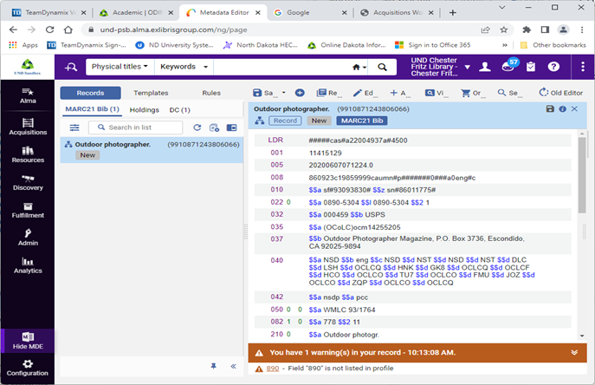Show record info icon in header

click(x=562, y=109)
